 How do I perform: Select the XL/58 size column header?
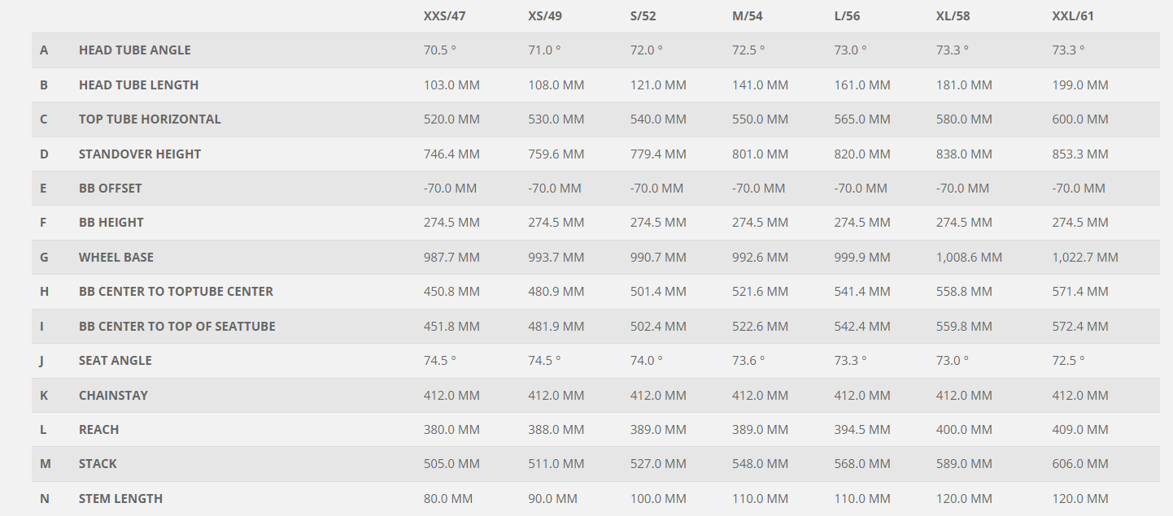[x=953, y=15]
